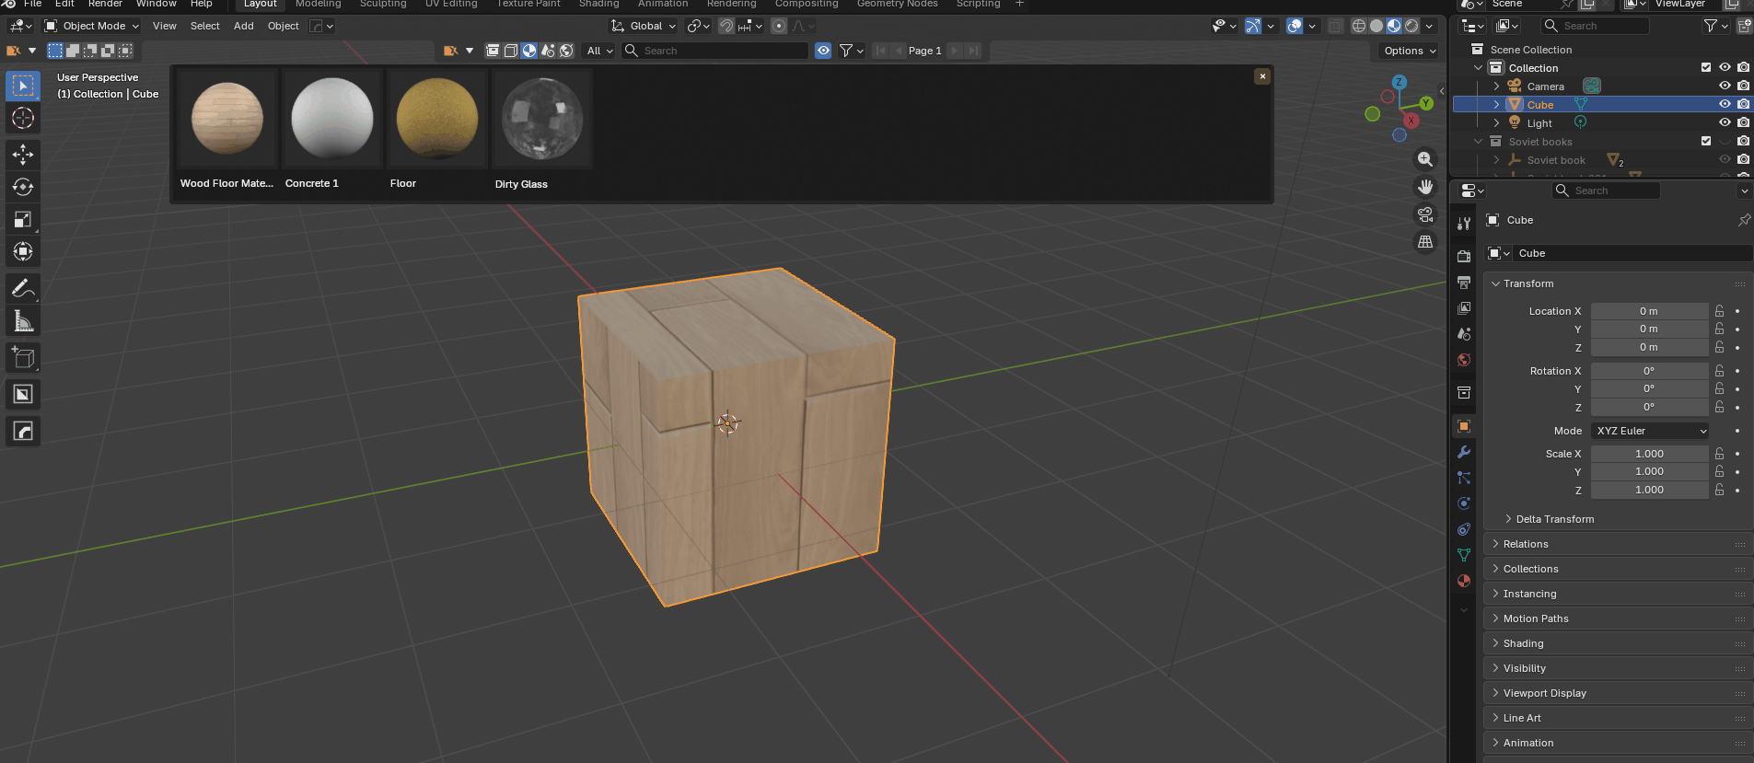The height and width of the screenshot is (763, 1754).
Task: Uncheck the Soviet books collection checkbox
Action: 1706,141
